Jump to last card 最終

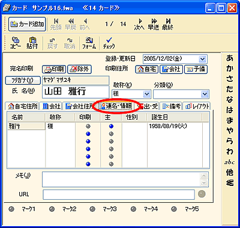coord(167,24)
